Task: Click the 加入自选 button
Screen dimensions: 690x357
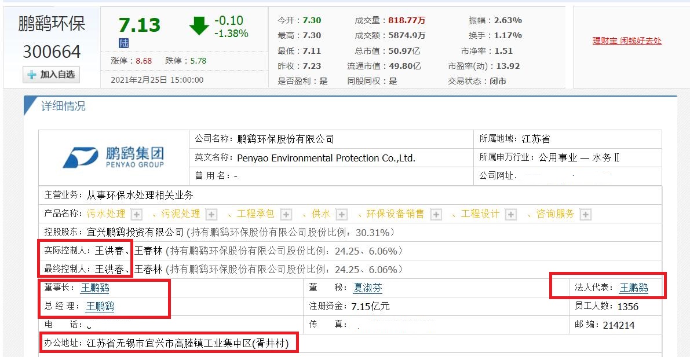Action: coord(50,74)
